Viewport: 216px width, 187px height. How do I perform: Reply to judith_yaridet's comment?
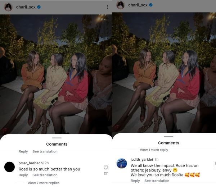pos(135,181)
